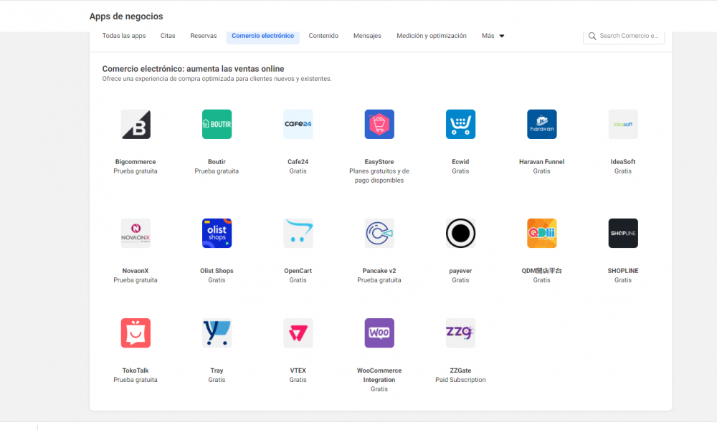The width and height of the screenshot is (717, 430).
Task: Click the Planes gratuitos y de pago text
Action: [x=379, y=176]
